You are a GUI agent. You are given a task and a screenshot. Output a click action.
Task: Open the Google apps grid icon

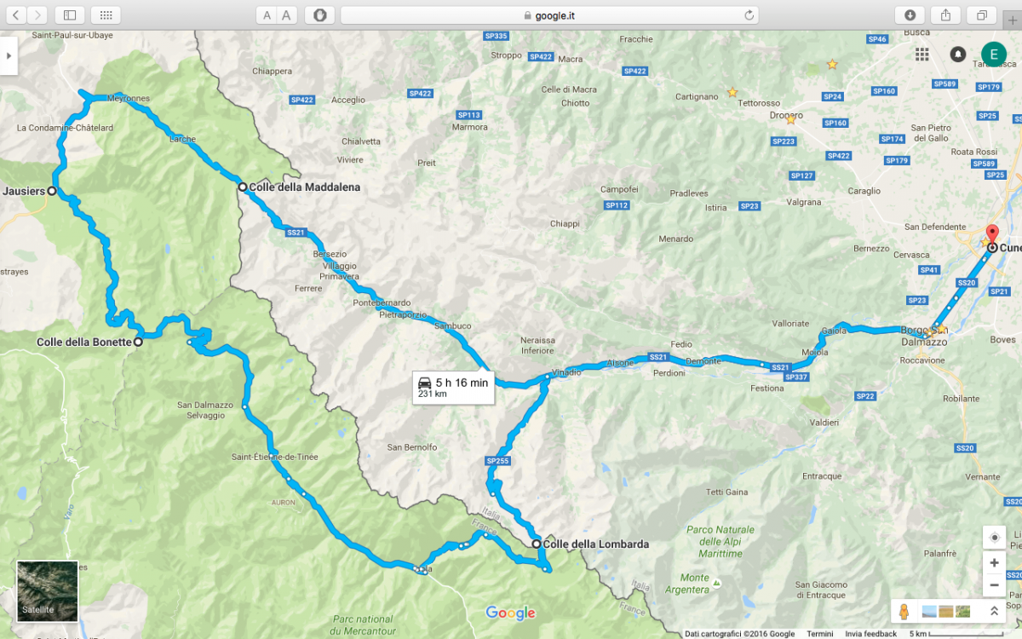point(922,55)
